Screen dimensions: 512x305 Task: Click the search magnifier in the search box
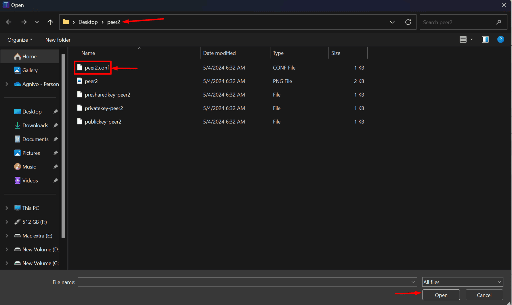(x=498, y=22)
